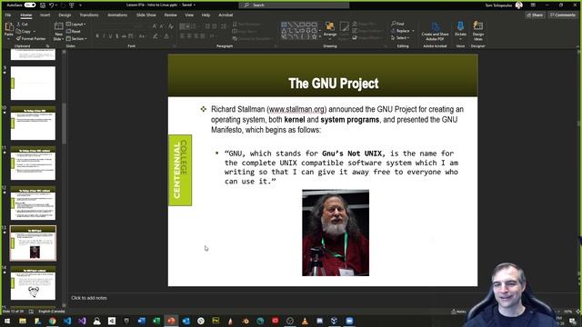Open the Select dropdown
582x327 pixels.
point(400,38)
